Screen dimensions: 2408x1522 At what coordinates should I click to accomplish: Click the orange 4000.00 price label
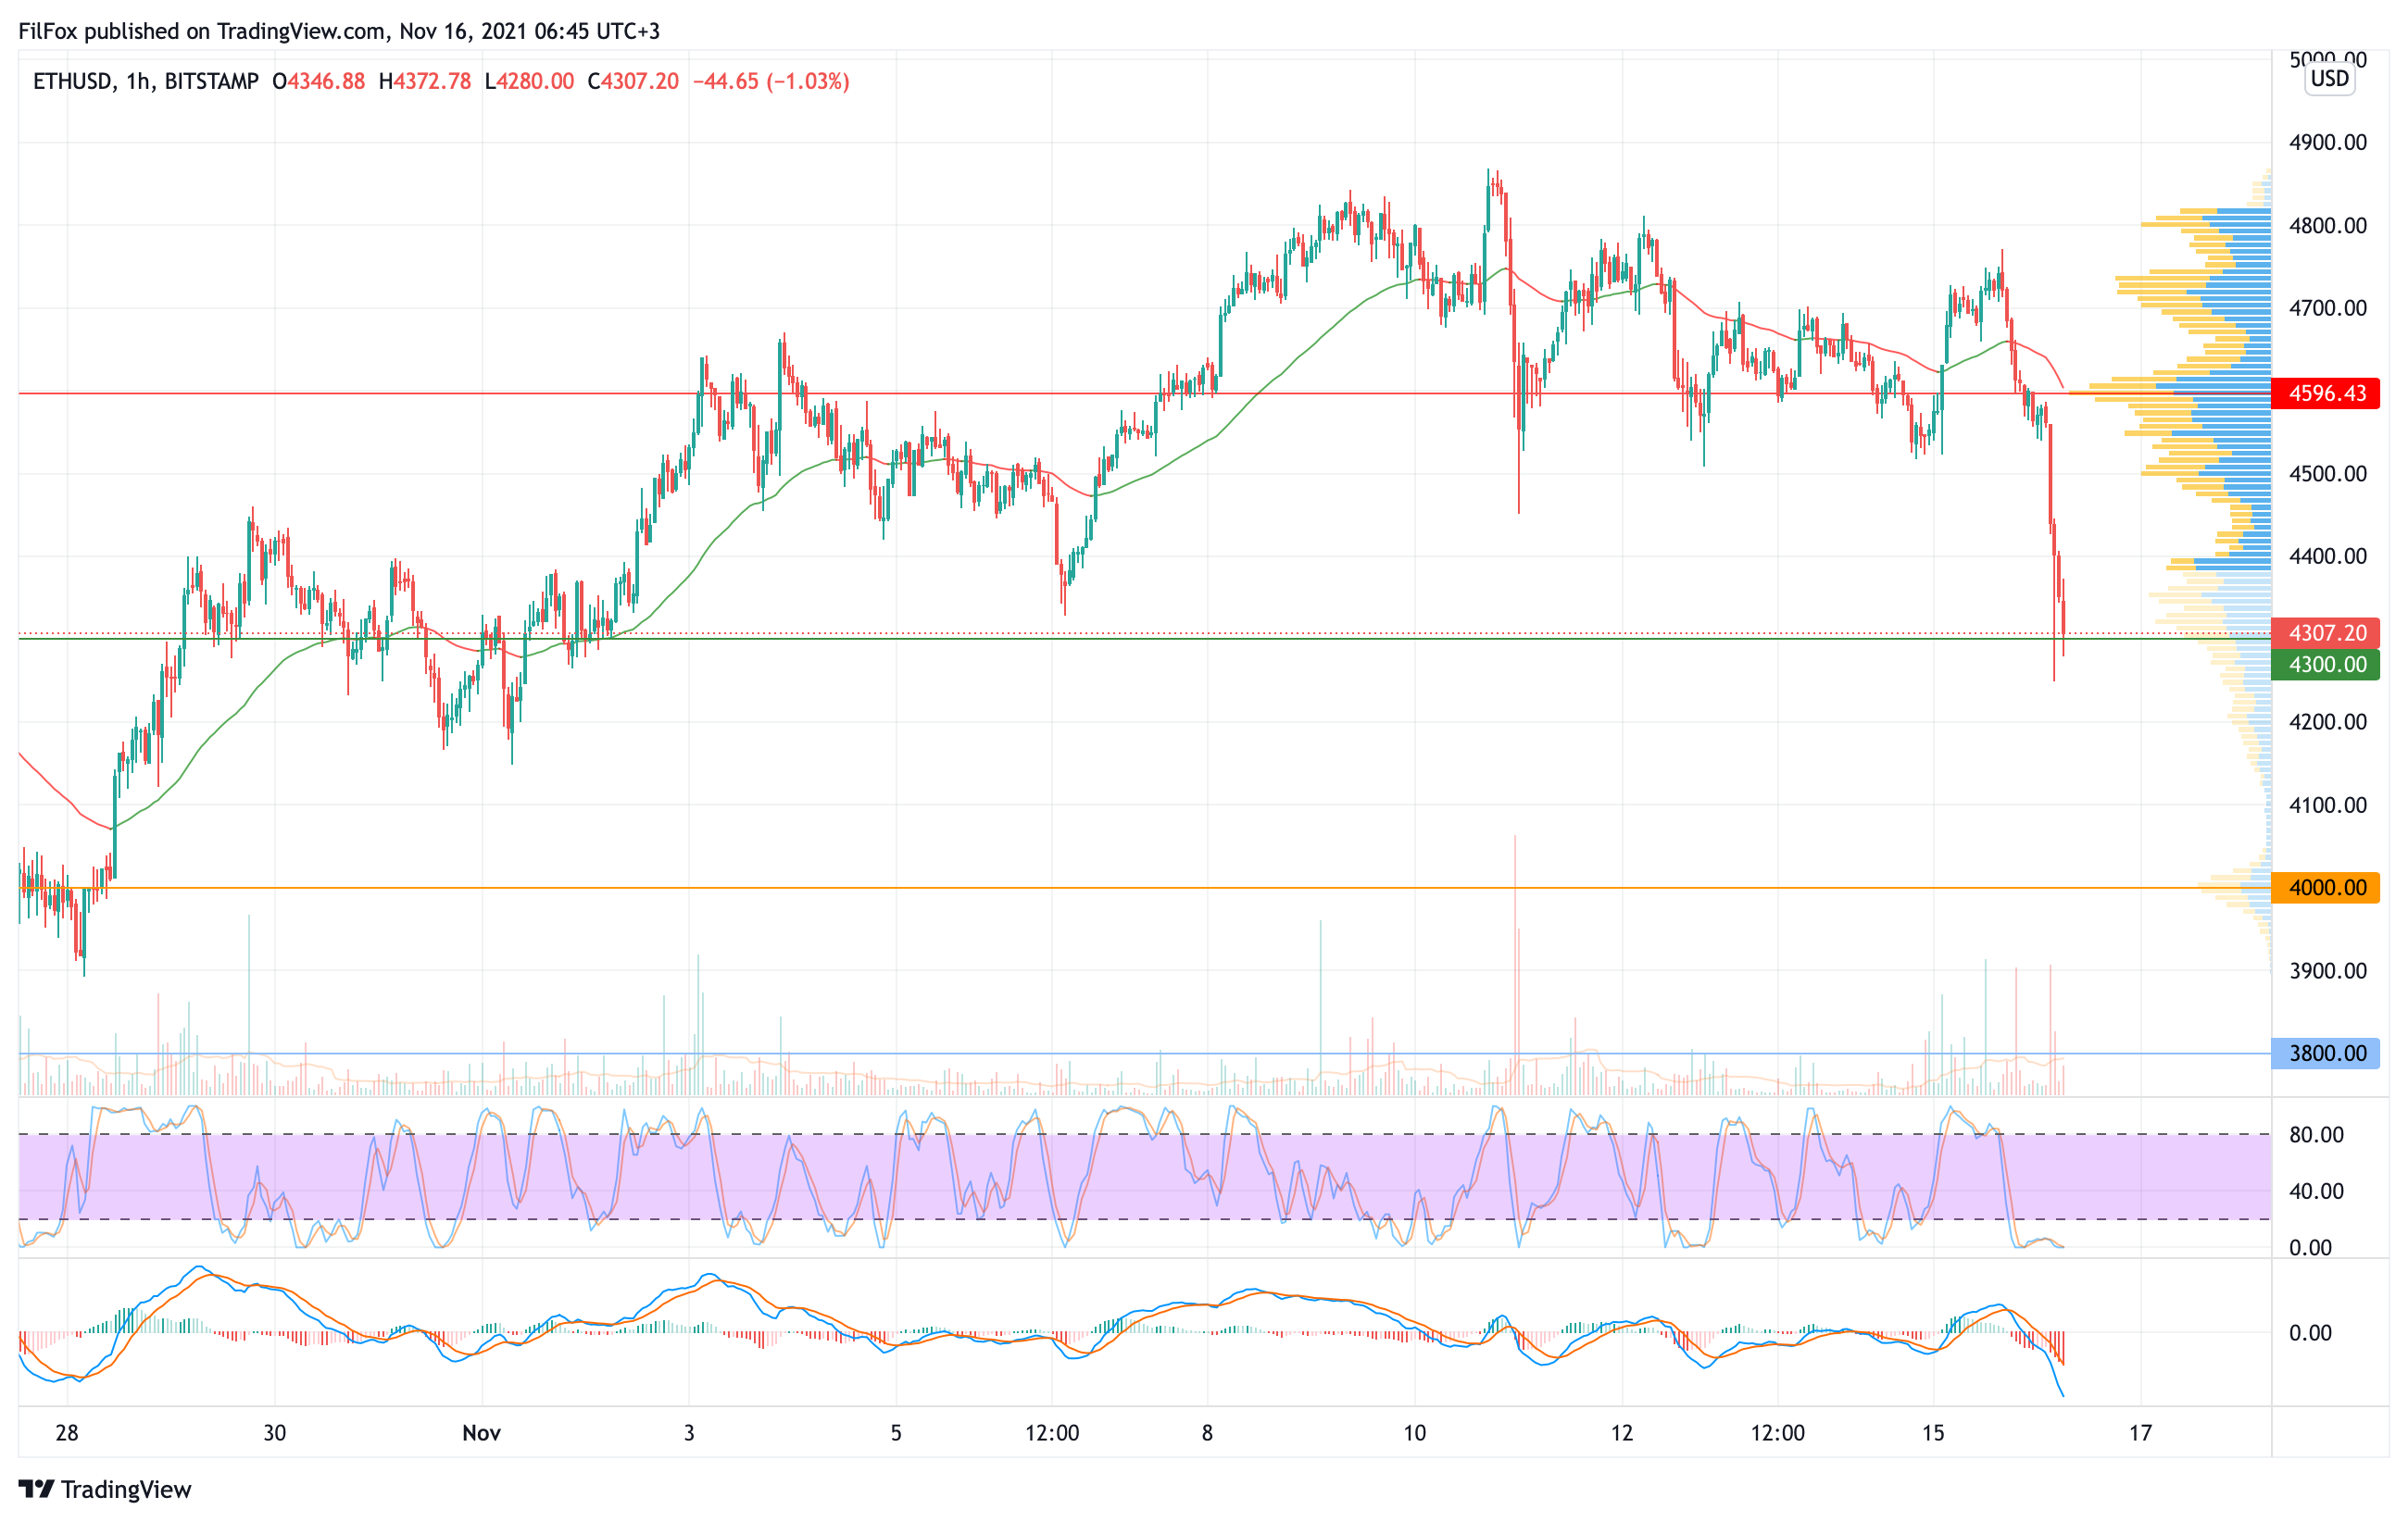click(2326, 888)
